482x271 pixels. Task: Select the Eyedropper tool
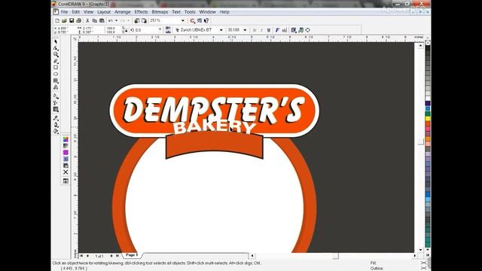tap(56, 118)
